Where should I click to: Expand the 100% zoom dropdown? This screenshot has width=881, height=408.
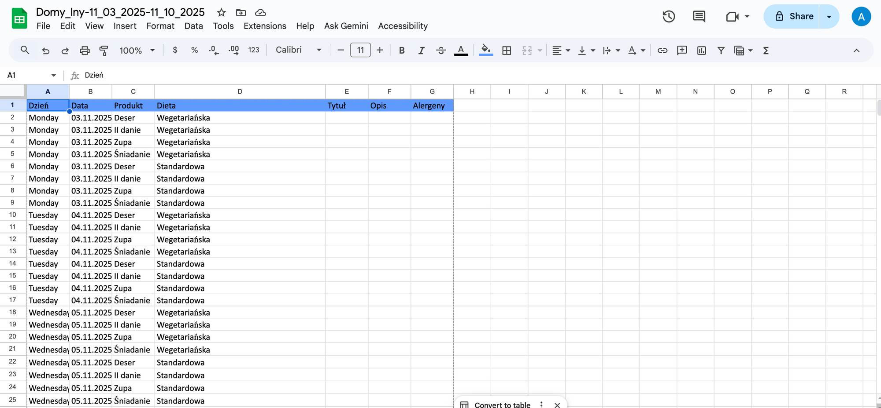137,51
